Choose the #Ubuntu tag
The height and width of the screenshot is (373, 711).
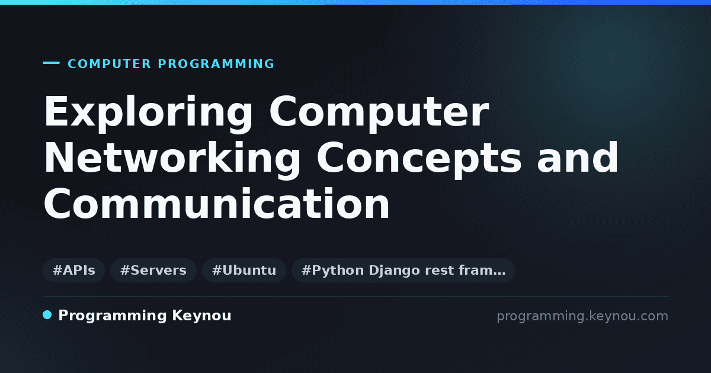point(244,271)
